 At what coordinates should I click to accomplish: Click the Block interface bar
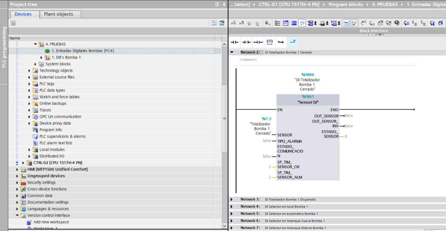pos(373,31)
